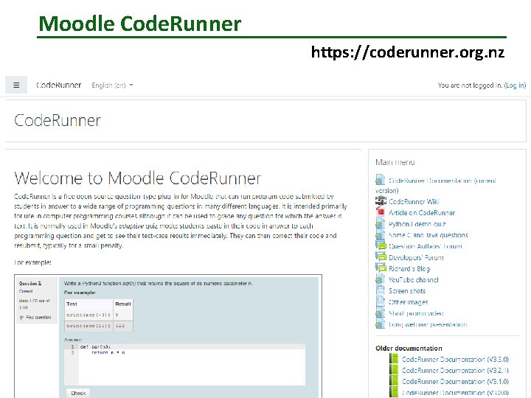Open the Other images link

(x=409, y=302)
